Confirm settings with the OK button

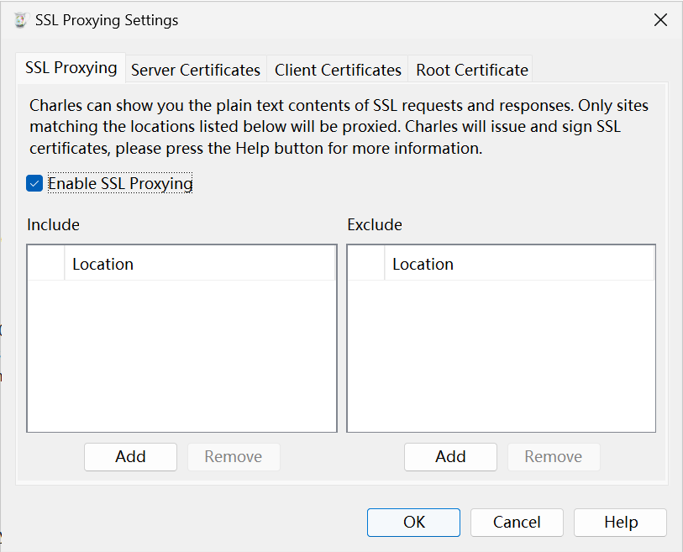click(x=413, y=522)
